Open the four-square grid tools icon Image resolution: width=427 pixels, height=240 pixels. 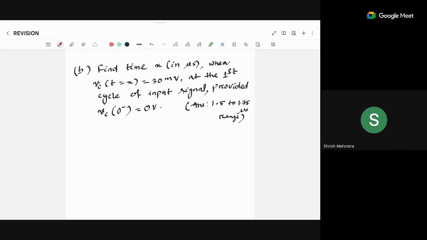click(x=273, y=44)
